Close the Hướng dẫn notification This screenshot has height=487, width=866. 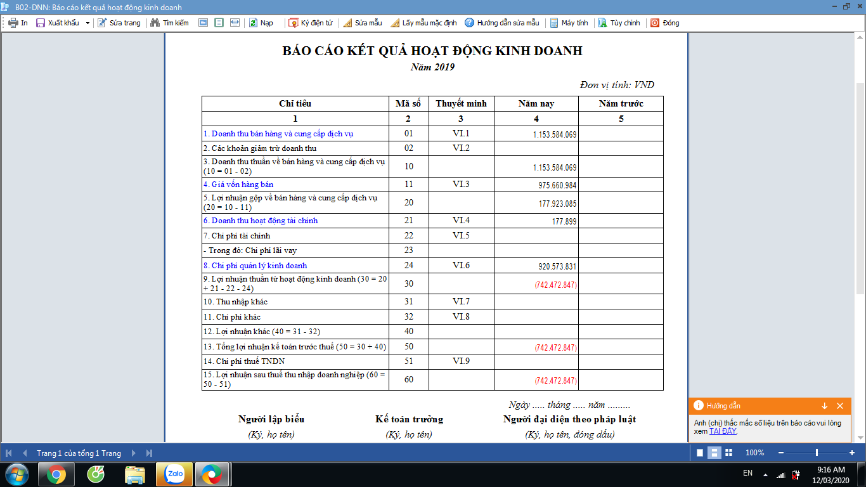coord(840,406)
